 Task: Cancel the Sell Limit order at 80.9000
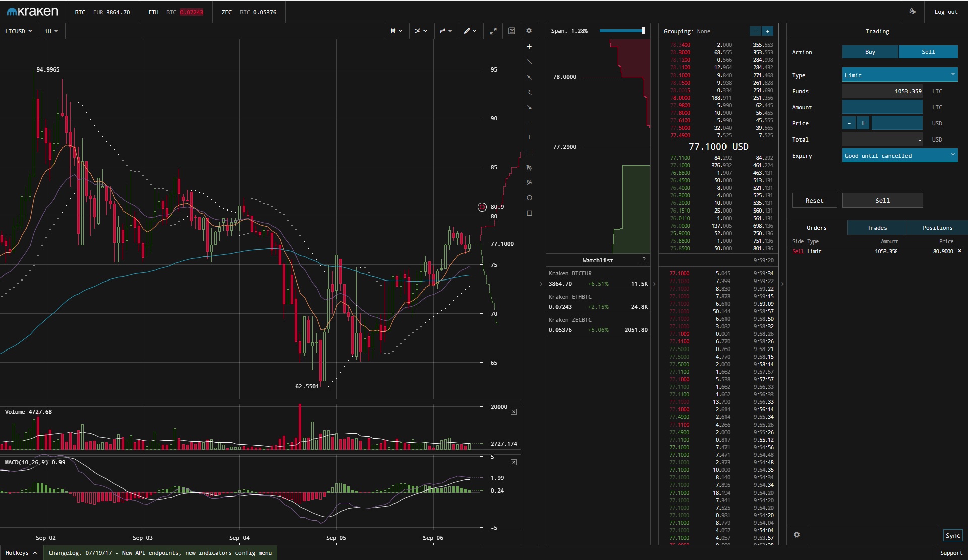pyautogui.click(x=959, y=251)
